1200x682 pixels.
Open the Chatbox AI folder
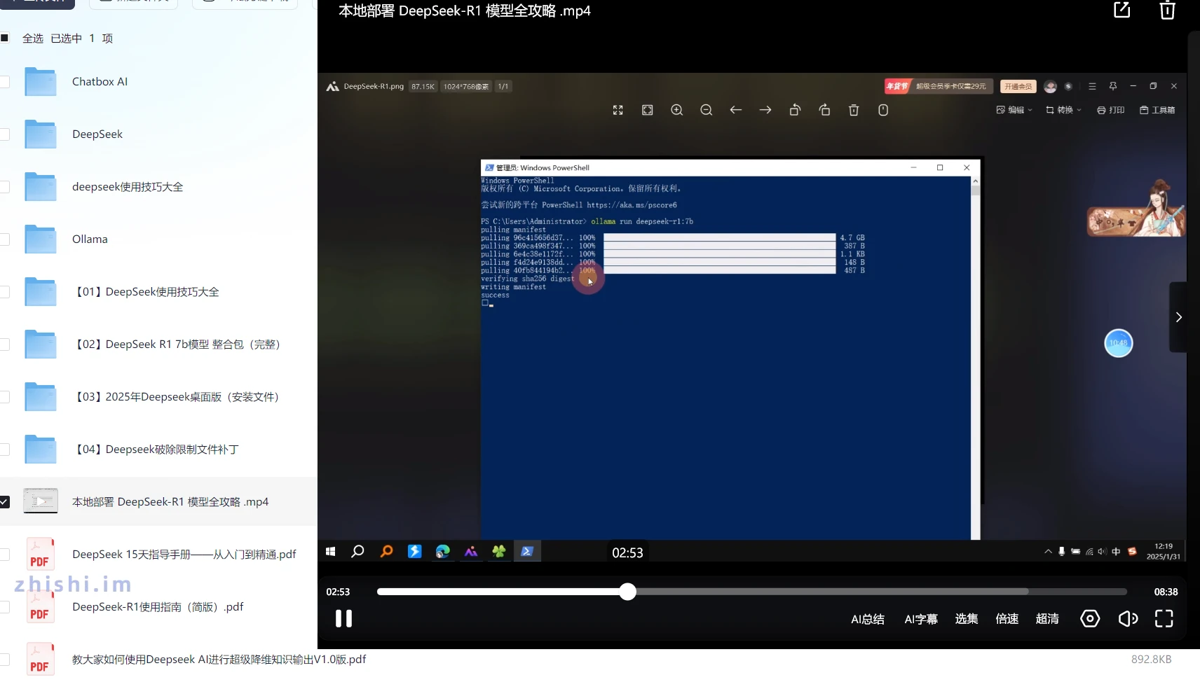point(100,82)
